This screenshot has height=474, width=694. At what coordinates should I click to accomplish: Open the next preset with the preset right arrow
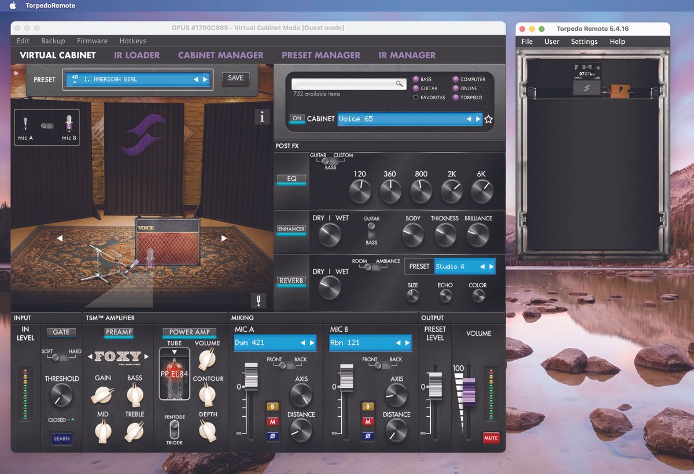coord(206,79)
